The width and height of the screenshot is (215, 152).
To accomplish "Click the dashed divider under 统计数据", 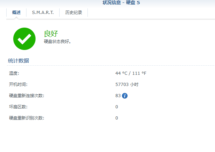I will [111, 66].
